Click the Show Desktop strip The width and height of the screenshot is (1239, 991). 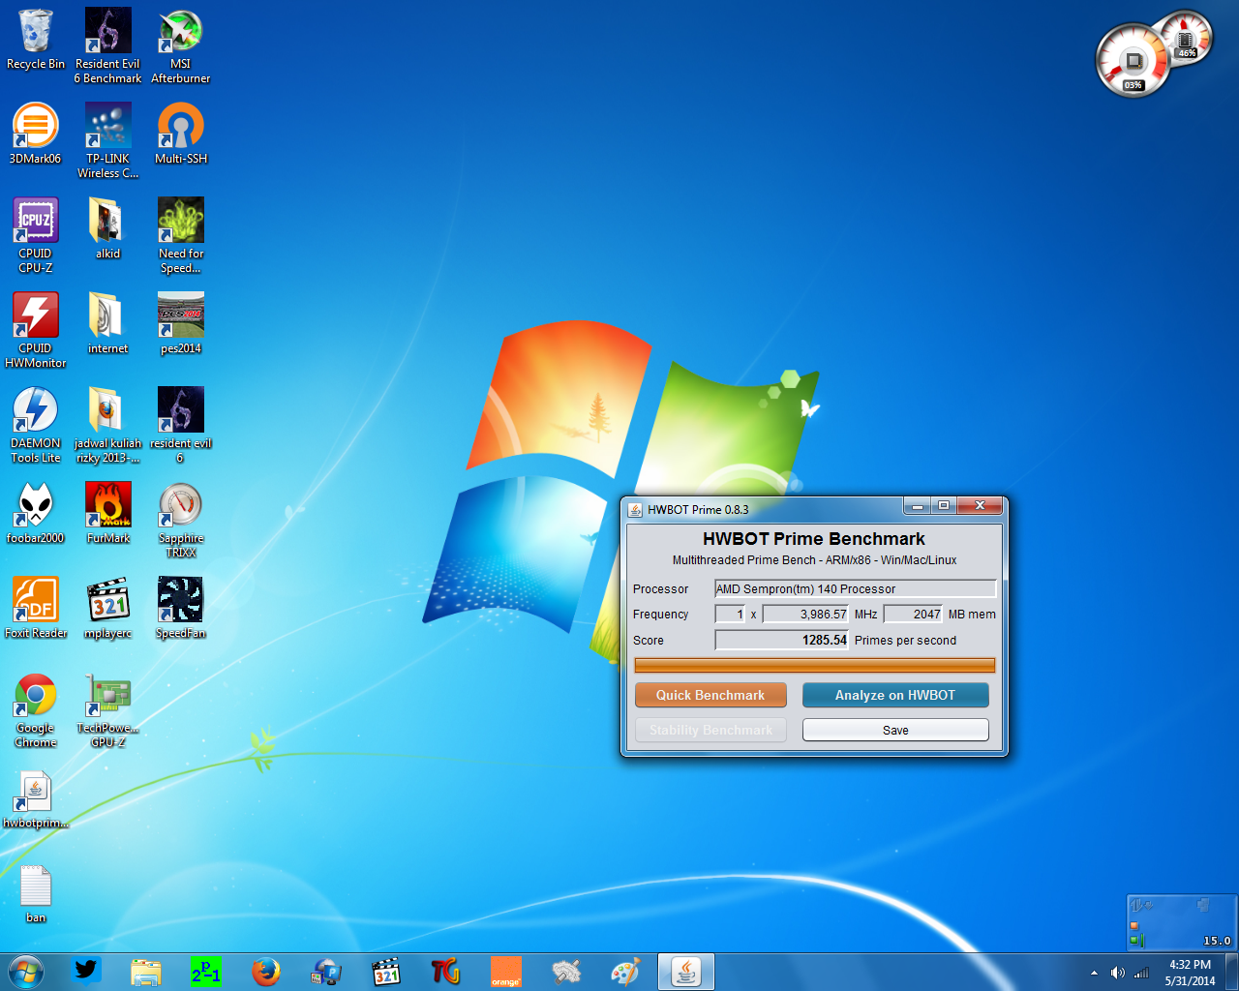click(x=1231, y=972)
